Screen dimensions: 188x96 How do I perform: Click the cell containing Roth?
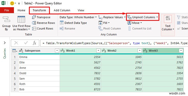tap(39, 84)
